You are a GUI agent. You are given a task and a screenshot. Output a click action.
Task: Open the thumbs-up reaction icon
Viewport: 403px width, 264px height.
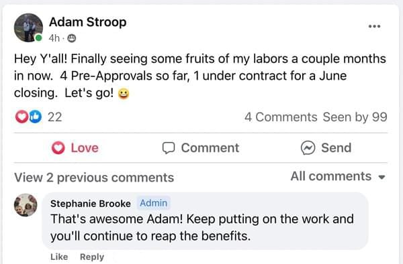pyautogui.click(x=35, y=117)
